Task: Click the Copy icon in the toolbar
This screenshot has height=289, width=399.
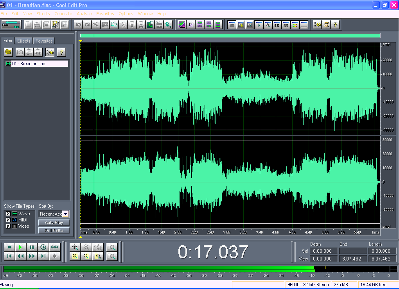Action: pyautogui.click(x=114, y=25)
